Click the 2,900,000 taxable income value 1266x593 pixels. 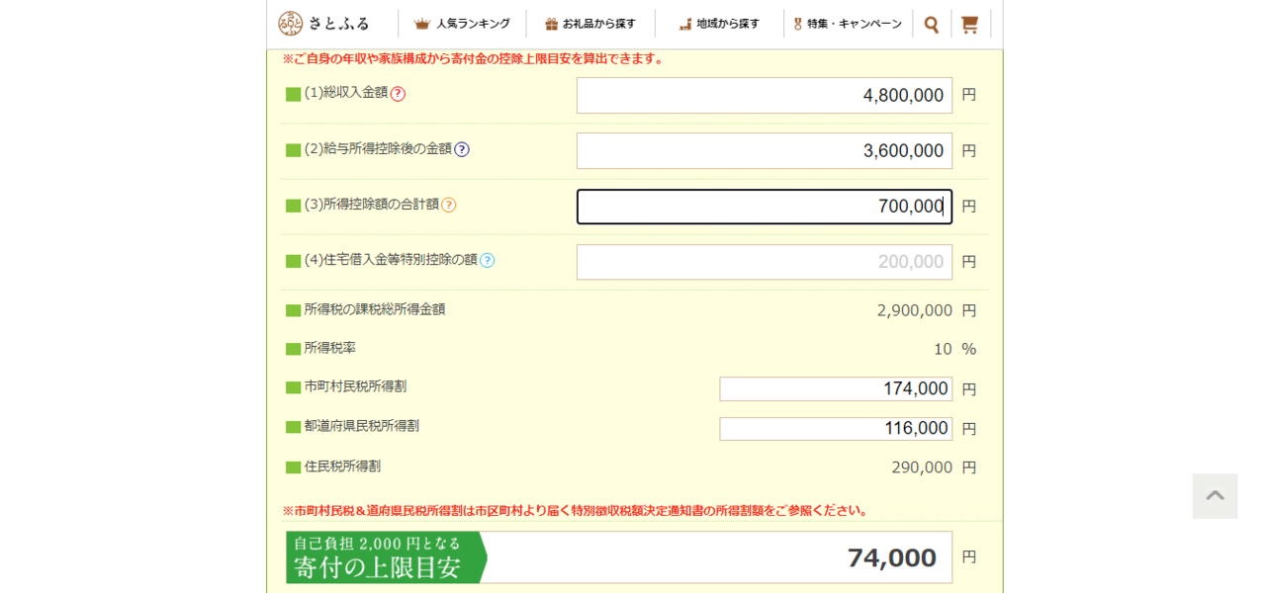tap(915, 310)
